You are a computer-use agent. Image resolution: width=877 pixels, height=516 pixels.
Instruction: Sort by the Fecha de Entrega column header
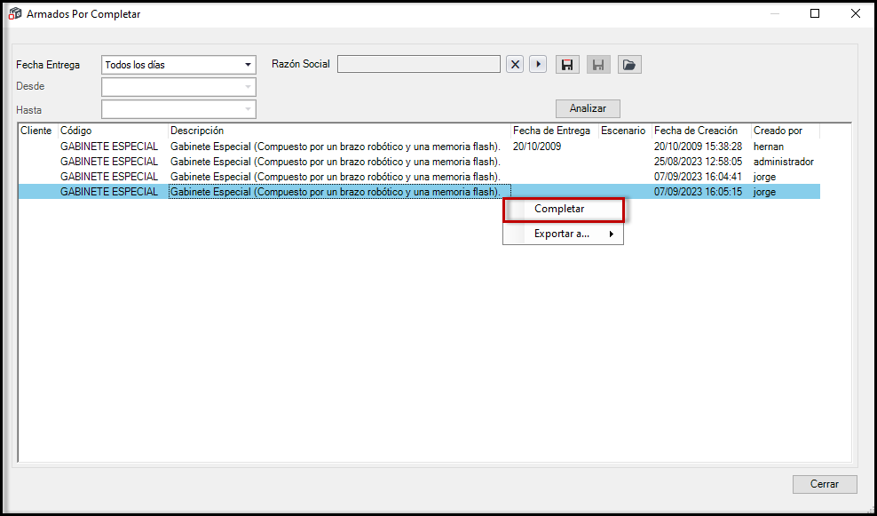tap(554, 131)
